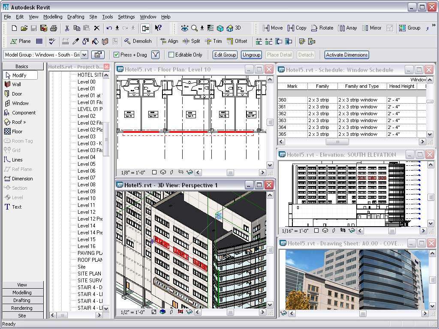Open element properties icon beside type selector
The width and height of the screenshot is (439, 329).
coord(98,55)
